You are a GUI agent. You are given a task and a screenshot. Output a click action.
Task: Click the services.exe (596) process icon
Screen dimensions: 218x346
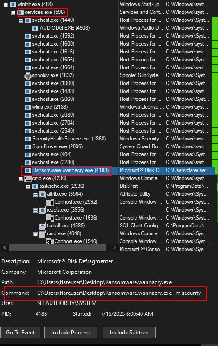tap(20, 13)
